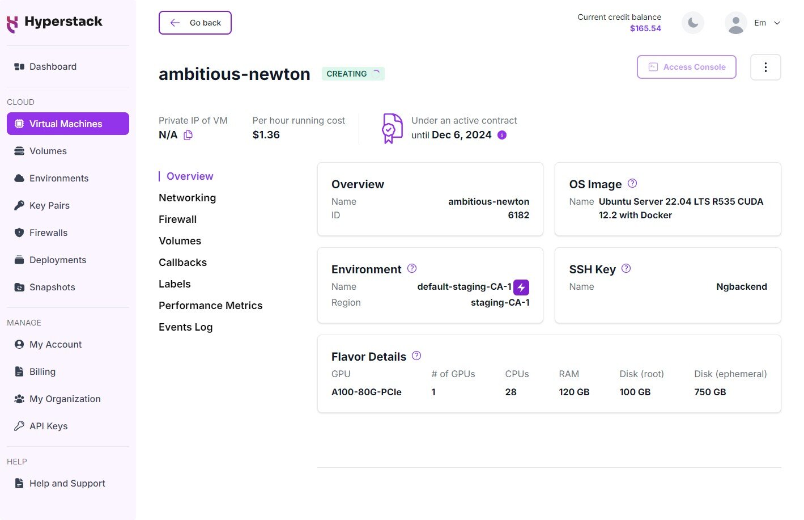Click the SSH Key help icon
The width and height of the screenshot is (804, 520).
coord(626,268)
